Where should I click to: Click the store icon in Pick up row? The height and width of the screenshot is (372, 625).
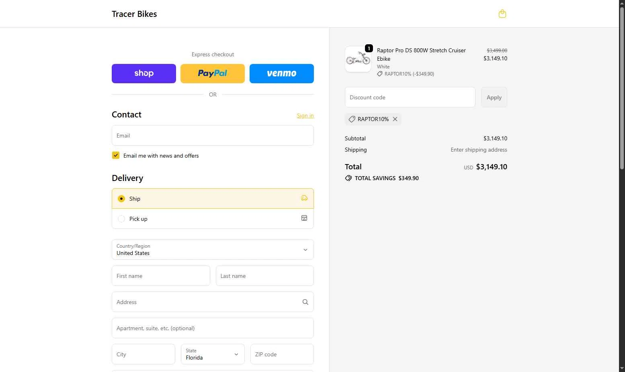[304, 218]
